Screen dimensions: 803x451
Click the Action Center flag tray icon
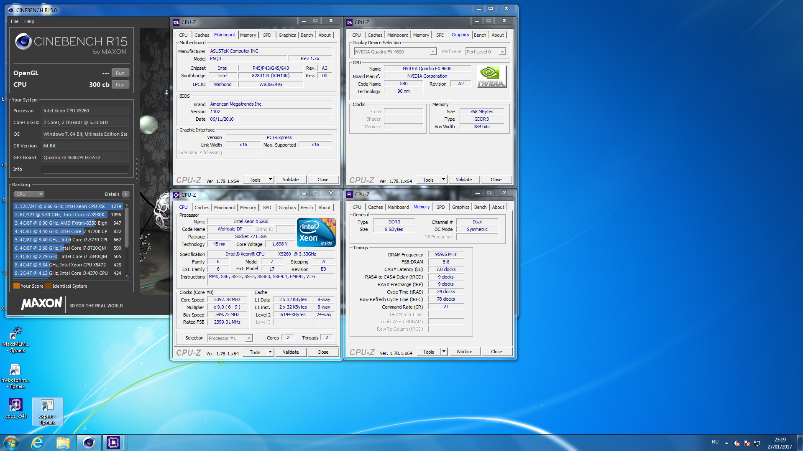(x=747, y=443)
